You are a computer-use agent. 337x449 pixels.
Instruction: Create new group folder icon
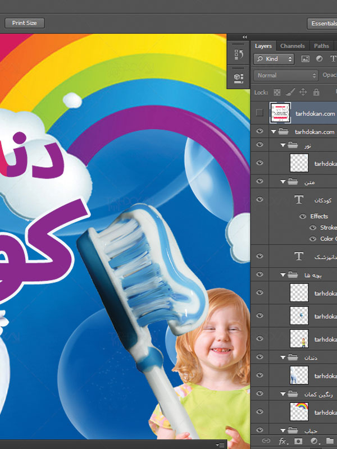(x=330, y=441)
